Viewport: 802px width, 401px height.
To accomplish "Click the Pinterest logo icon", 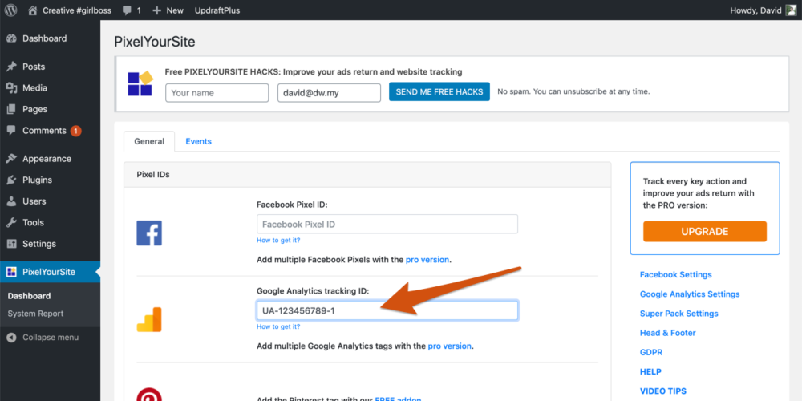I will coord(149,395).
